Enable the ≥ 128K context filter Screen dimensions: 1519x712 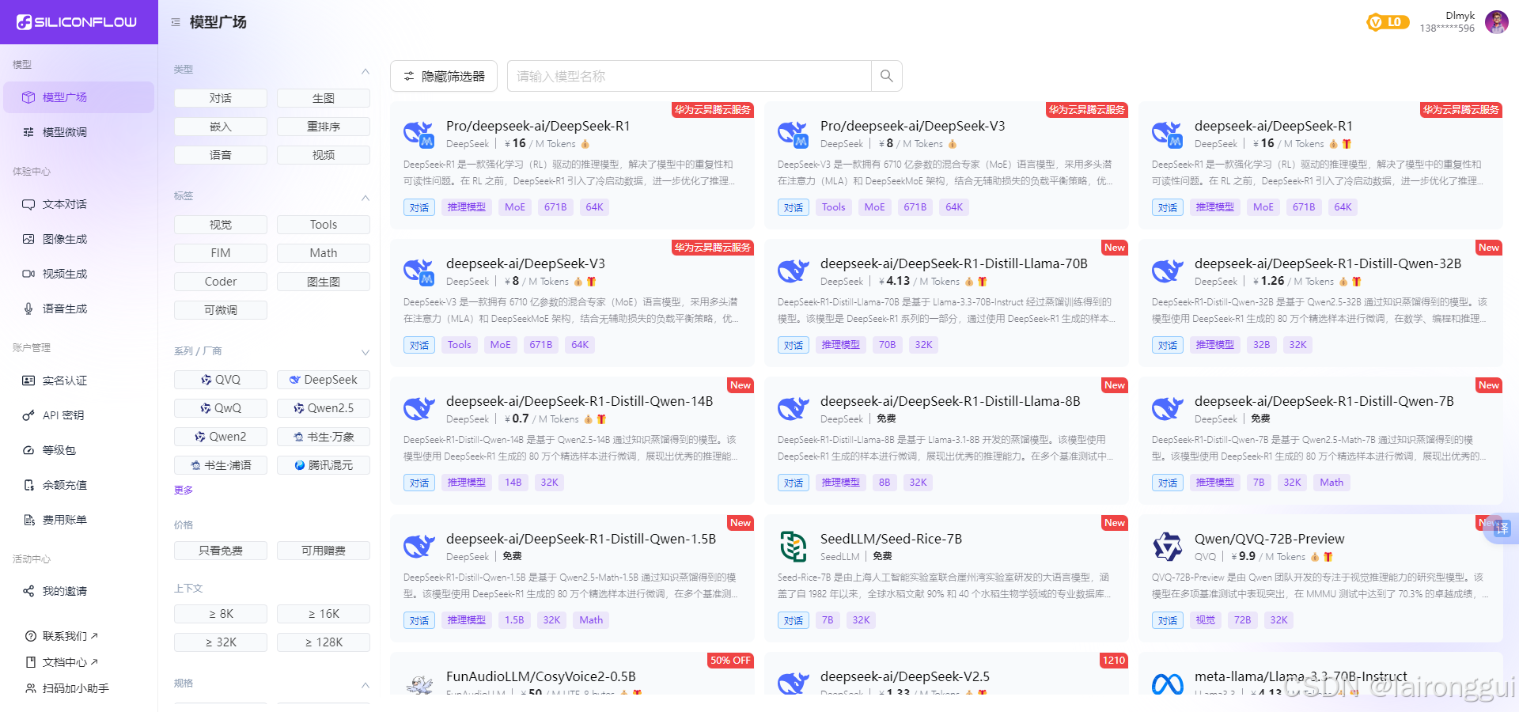tap(323, 642)
